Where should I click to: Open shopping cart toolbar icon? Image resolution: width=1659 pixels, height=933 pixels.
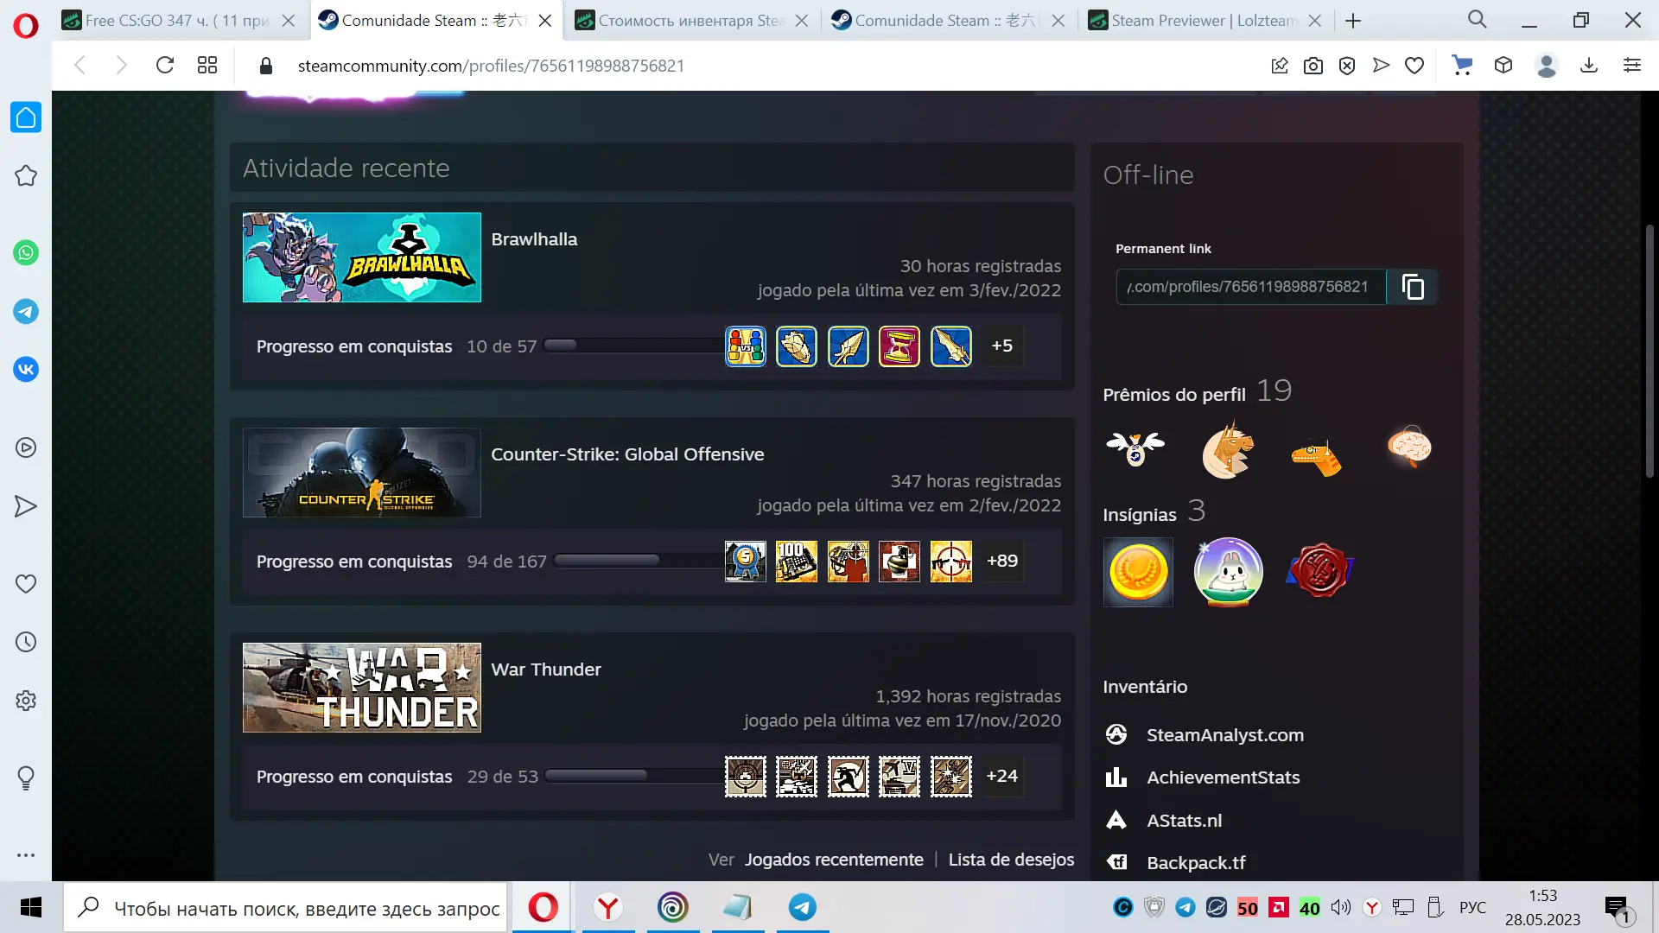point(1462,66)
